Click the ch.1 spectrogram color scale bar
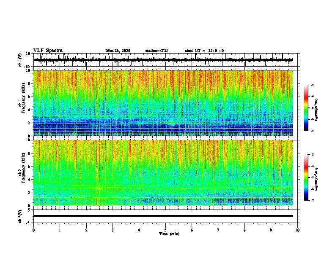This screenshot has height=258, width=335. [306, 108]
